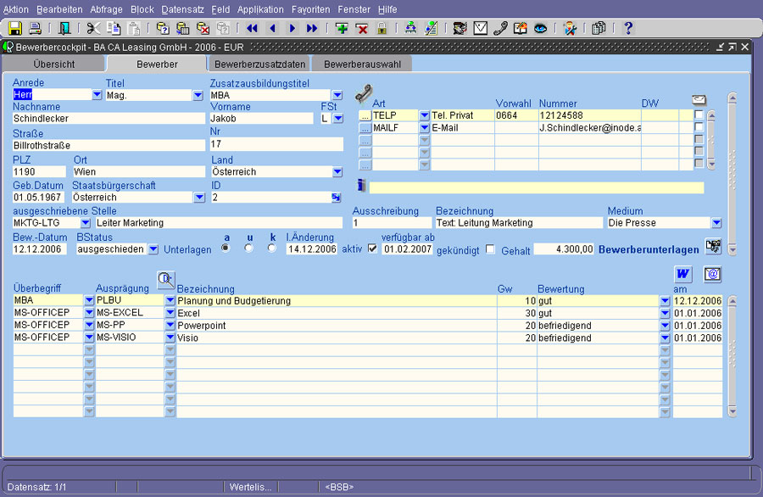Switch to the Übersicht tab
The height and width of the screenshot is (497, 763).
click(x=54, y=64)
